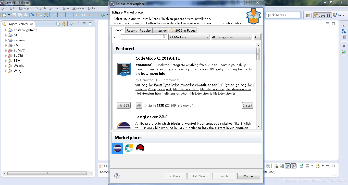Image resolution: width=348 pixels, height=185 pixels.
Task: Click Install Now button
Action: [199, 176]
